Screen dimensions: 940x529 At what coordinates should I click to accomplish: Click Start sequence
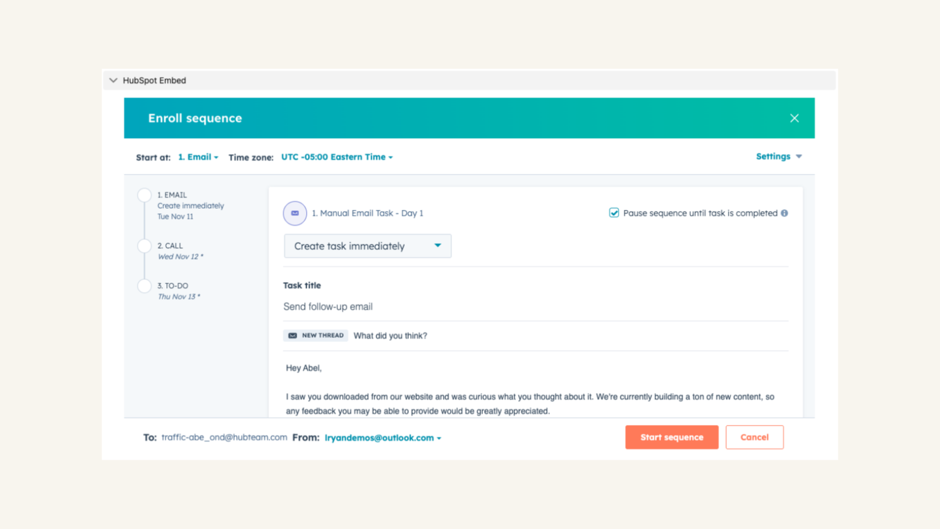pos(672,437)
